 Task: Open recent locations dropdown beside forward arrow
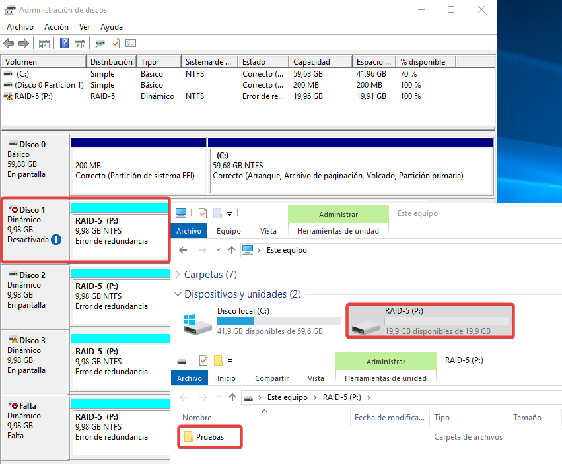[x=217, y=251]
